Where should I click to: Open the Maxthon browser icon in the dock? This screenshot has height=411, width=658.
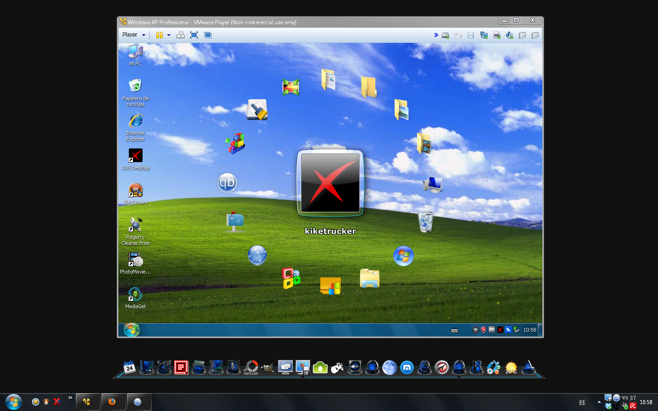pos(407,368)
